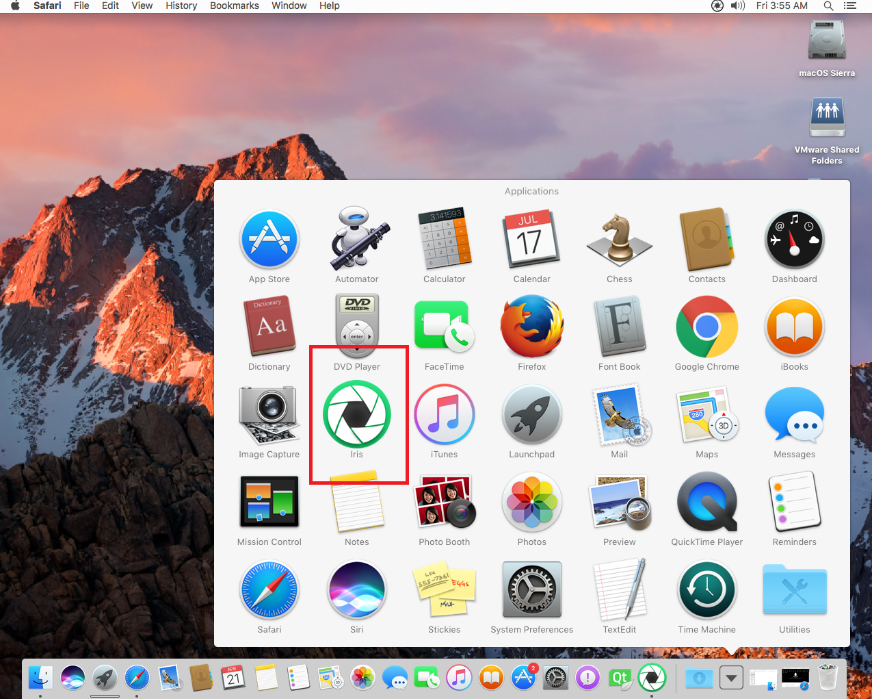Launch DVD Player from the Applications grid
The height and width of the screenshot is (699, 872).
(357, 326)
